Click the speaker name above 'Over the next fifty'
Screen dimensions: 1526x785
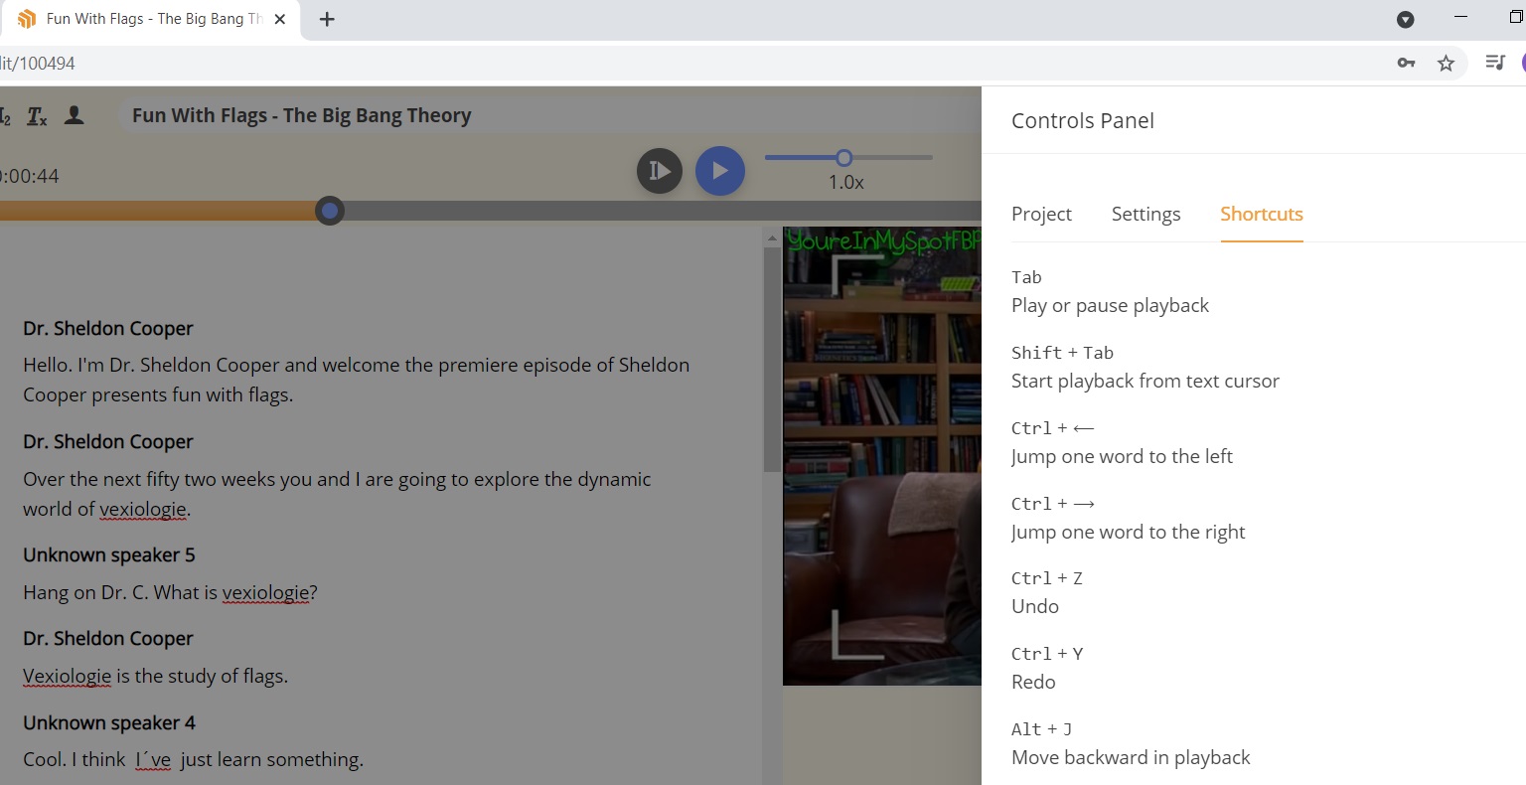(108, 441)
